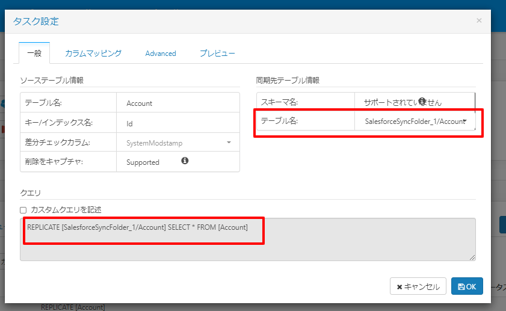Click the 削除をキャプチャ label

pos(54,162)
